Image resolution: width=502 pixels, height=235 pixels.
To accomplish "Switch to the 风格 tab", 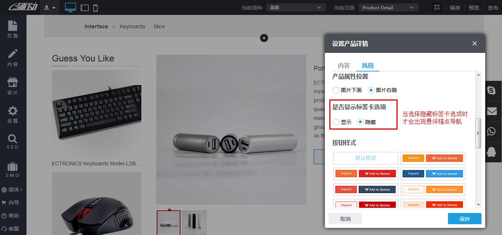I will (367, 66).
